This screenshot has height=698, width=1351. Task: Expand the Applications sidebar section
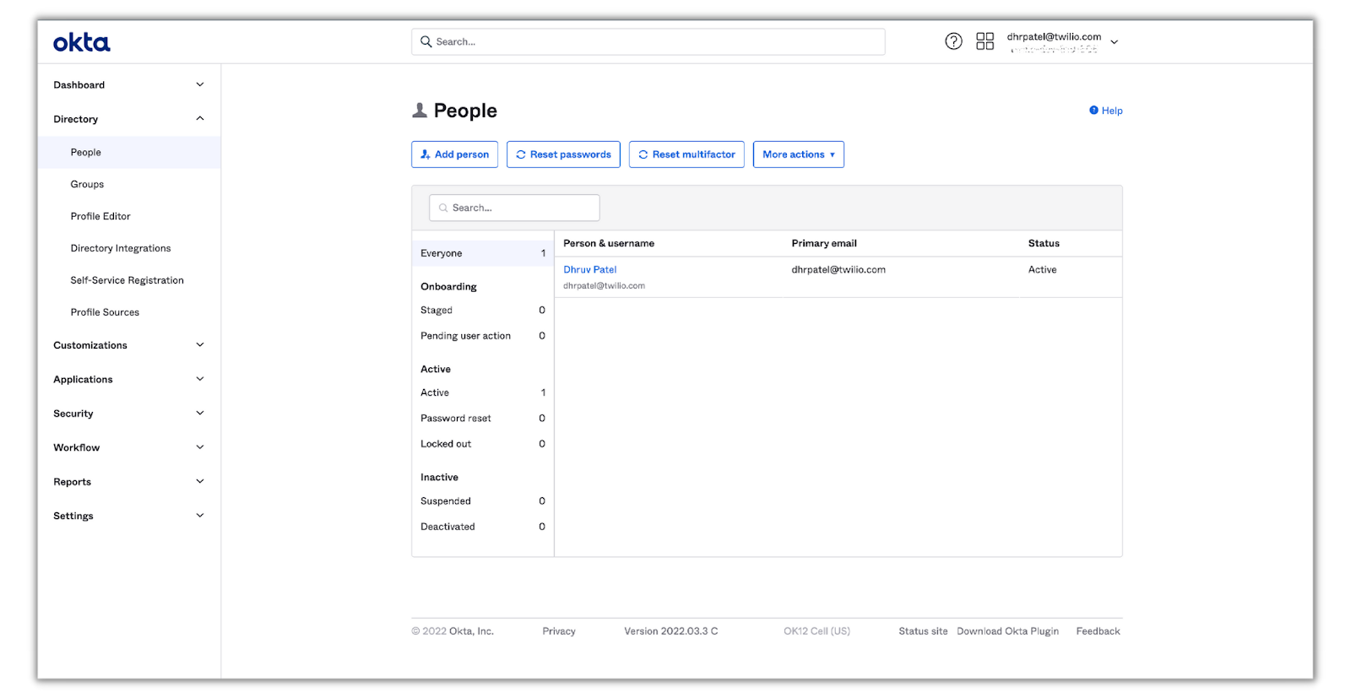coord(128,380)
